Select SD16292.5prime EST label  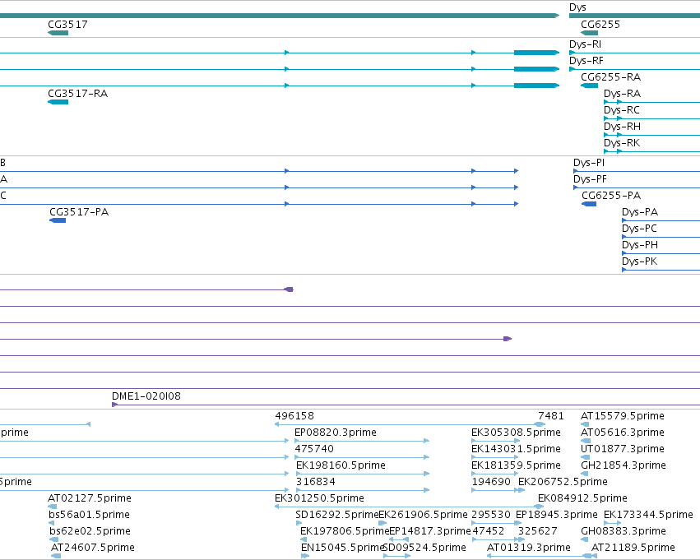337,515
